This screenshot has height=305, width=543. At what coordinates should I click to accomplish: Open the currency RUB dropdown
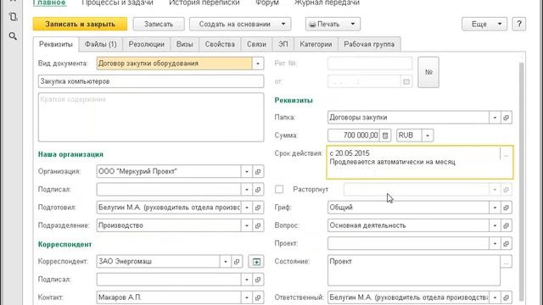(428, 136)
